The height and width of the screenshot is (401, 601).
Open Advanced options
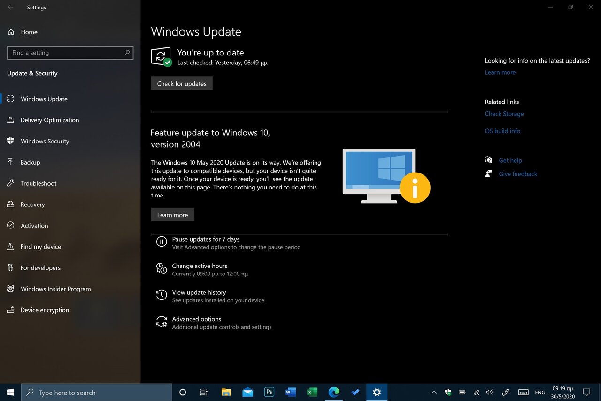point(196,319)
